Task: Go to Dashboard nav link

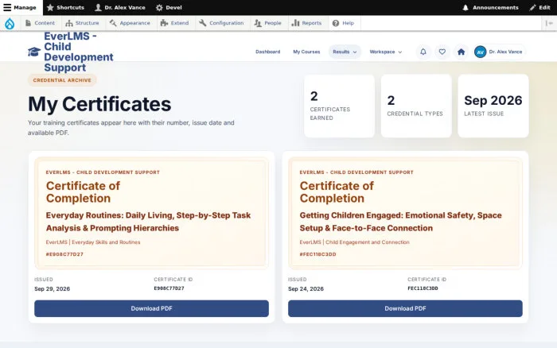Action: 268,52
